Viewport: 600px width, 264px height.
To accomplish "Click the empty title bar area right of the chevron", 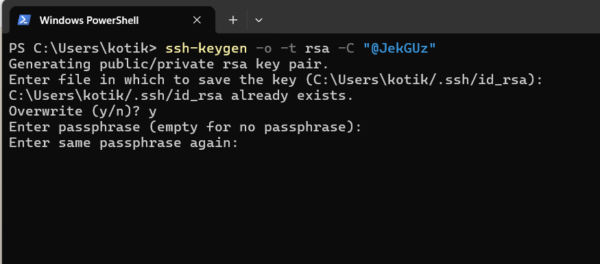I will (433, 17).
